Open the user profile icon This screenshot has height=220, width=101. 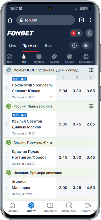(x=89, y=33)
